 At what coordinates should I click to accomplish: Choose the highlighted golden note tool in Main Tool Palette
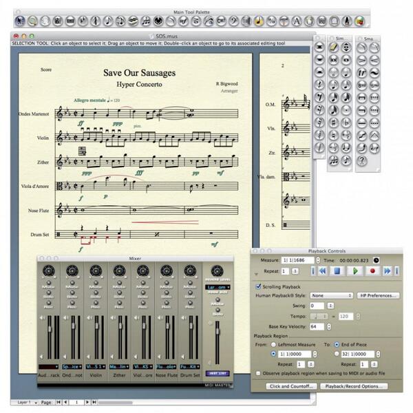pyautogui.click(x=259, y=21)
